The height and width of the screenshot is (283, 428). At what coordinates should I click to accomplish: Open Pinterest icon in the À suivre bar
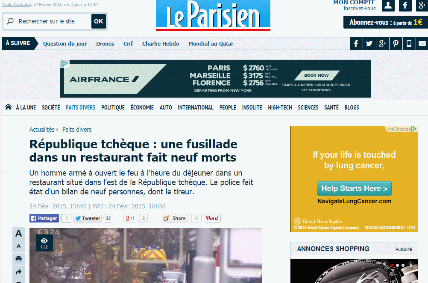pyautogui.click(x=396, y=43)
